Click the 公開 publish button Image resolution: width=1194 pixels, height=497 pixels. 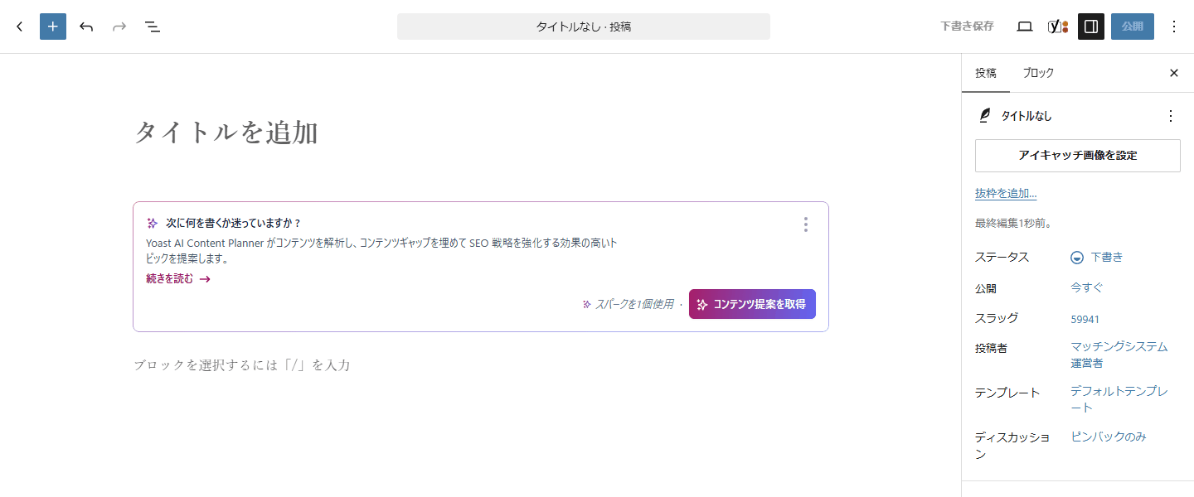[x=1133, y=27]
